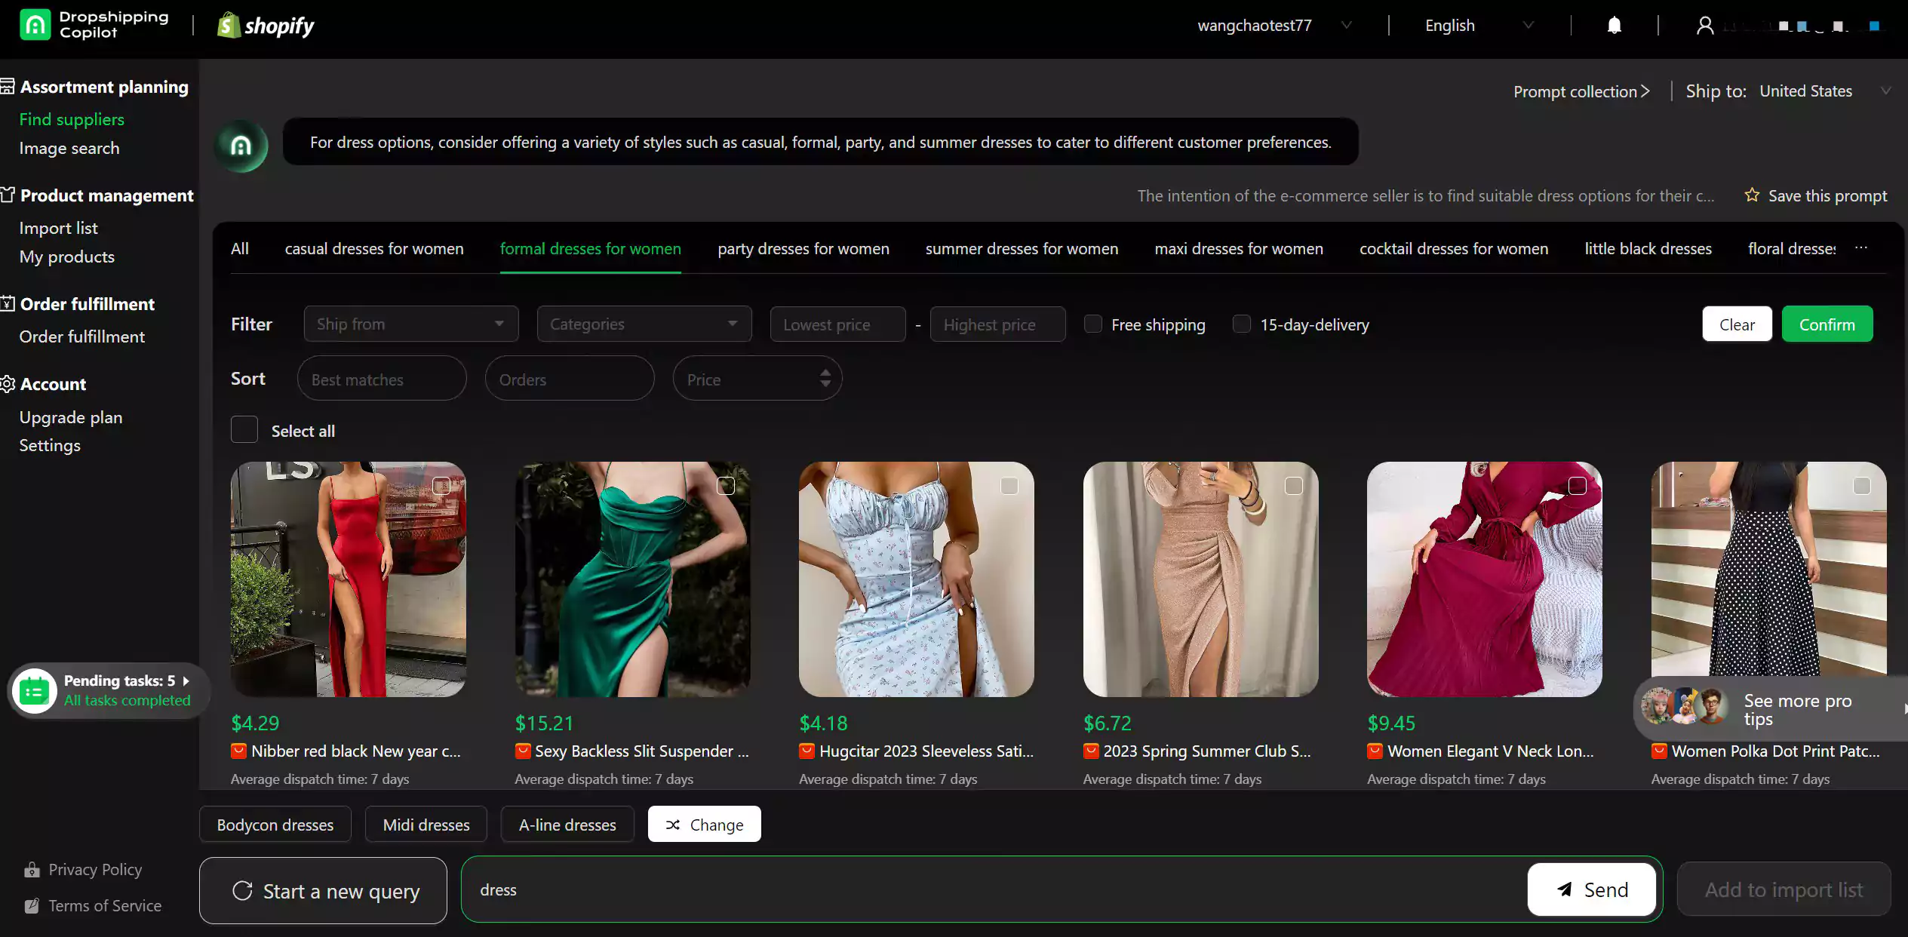
Task: Open the Ship from filter dropdown
Action: 411,324
